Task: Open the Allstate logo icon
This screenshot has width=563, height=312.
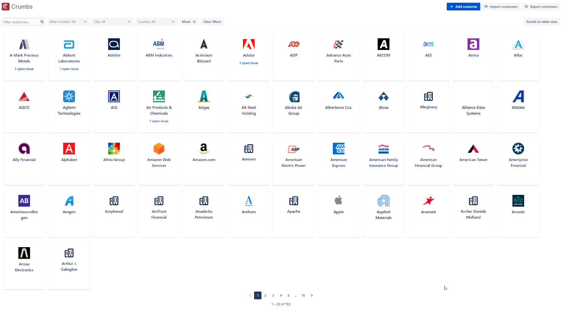Action: pos(518,96)
